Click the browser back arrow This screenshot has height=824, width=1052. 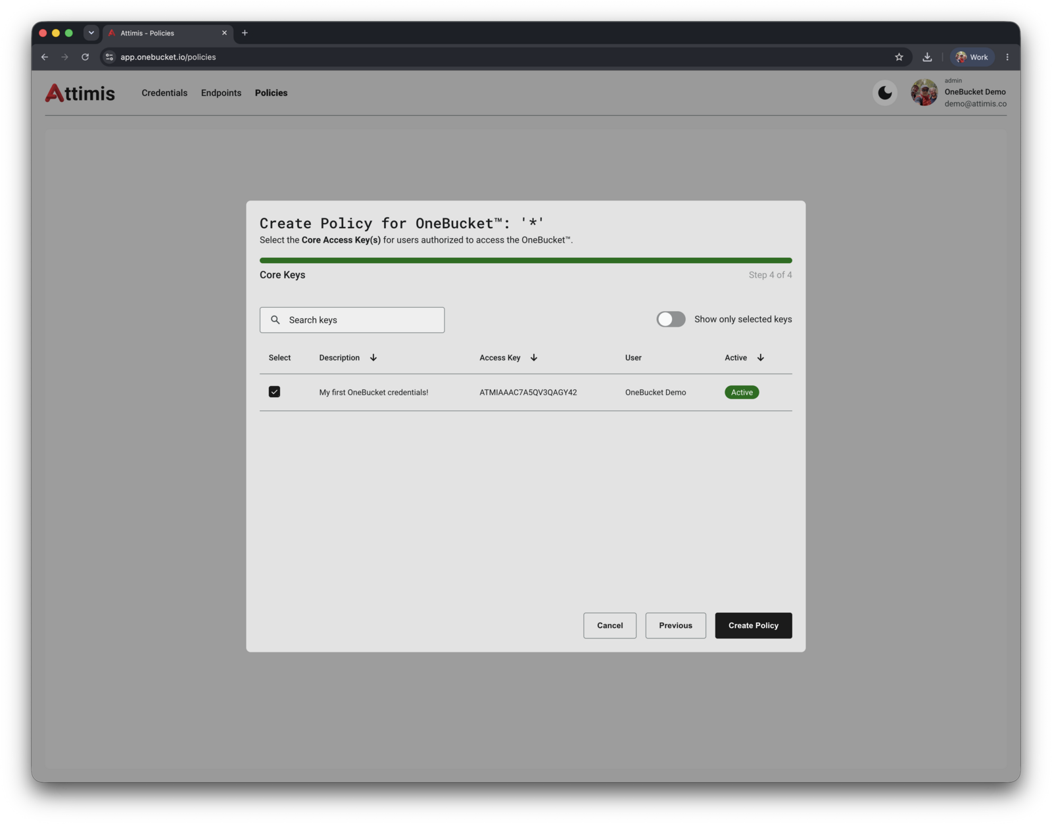(x=45, y=57)
